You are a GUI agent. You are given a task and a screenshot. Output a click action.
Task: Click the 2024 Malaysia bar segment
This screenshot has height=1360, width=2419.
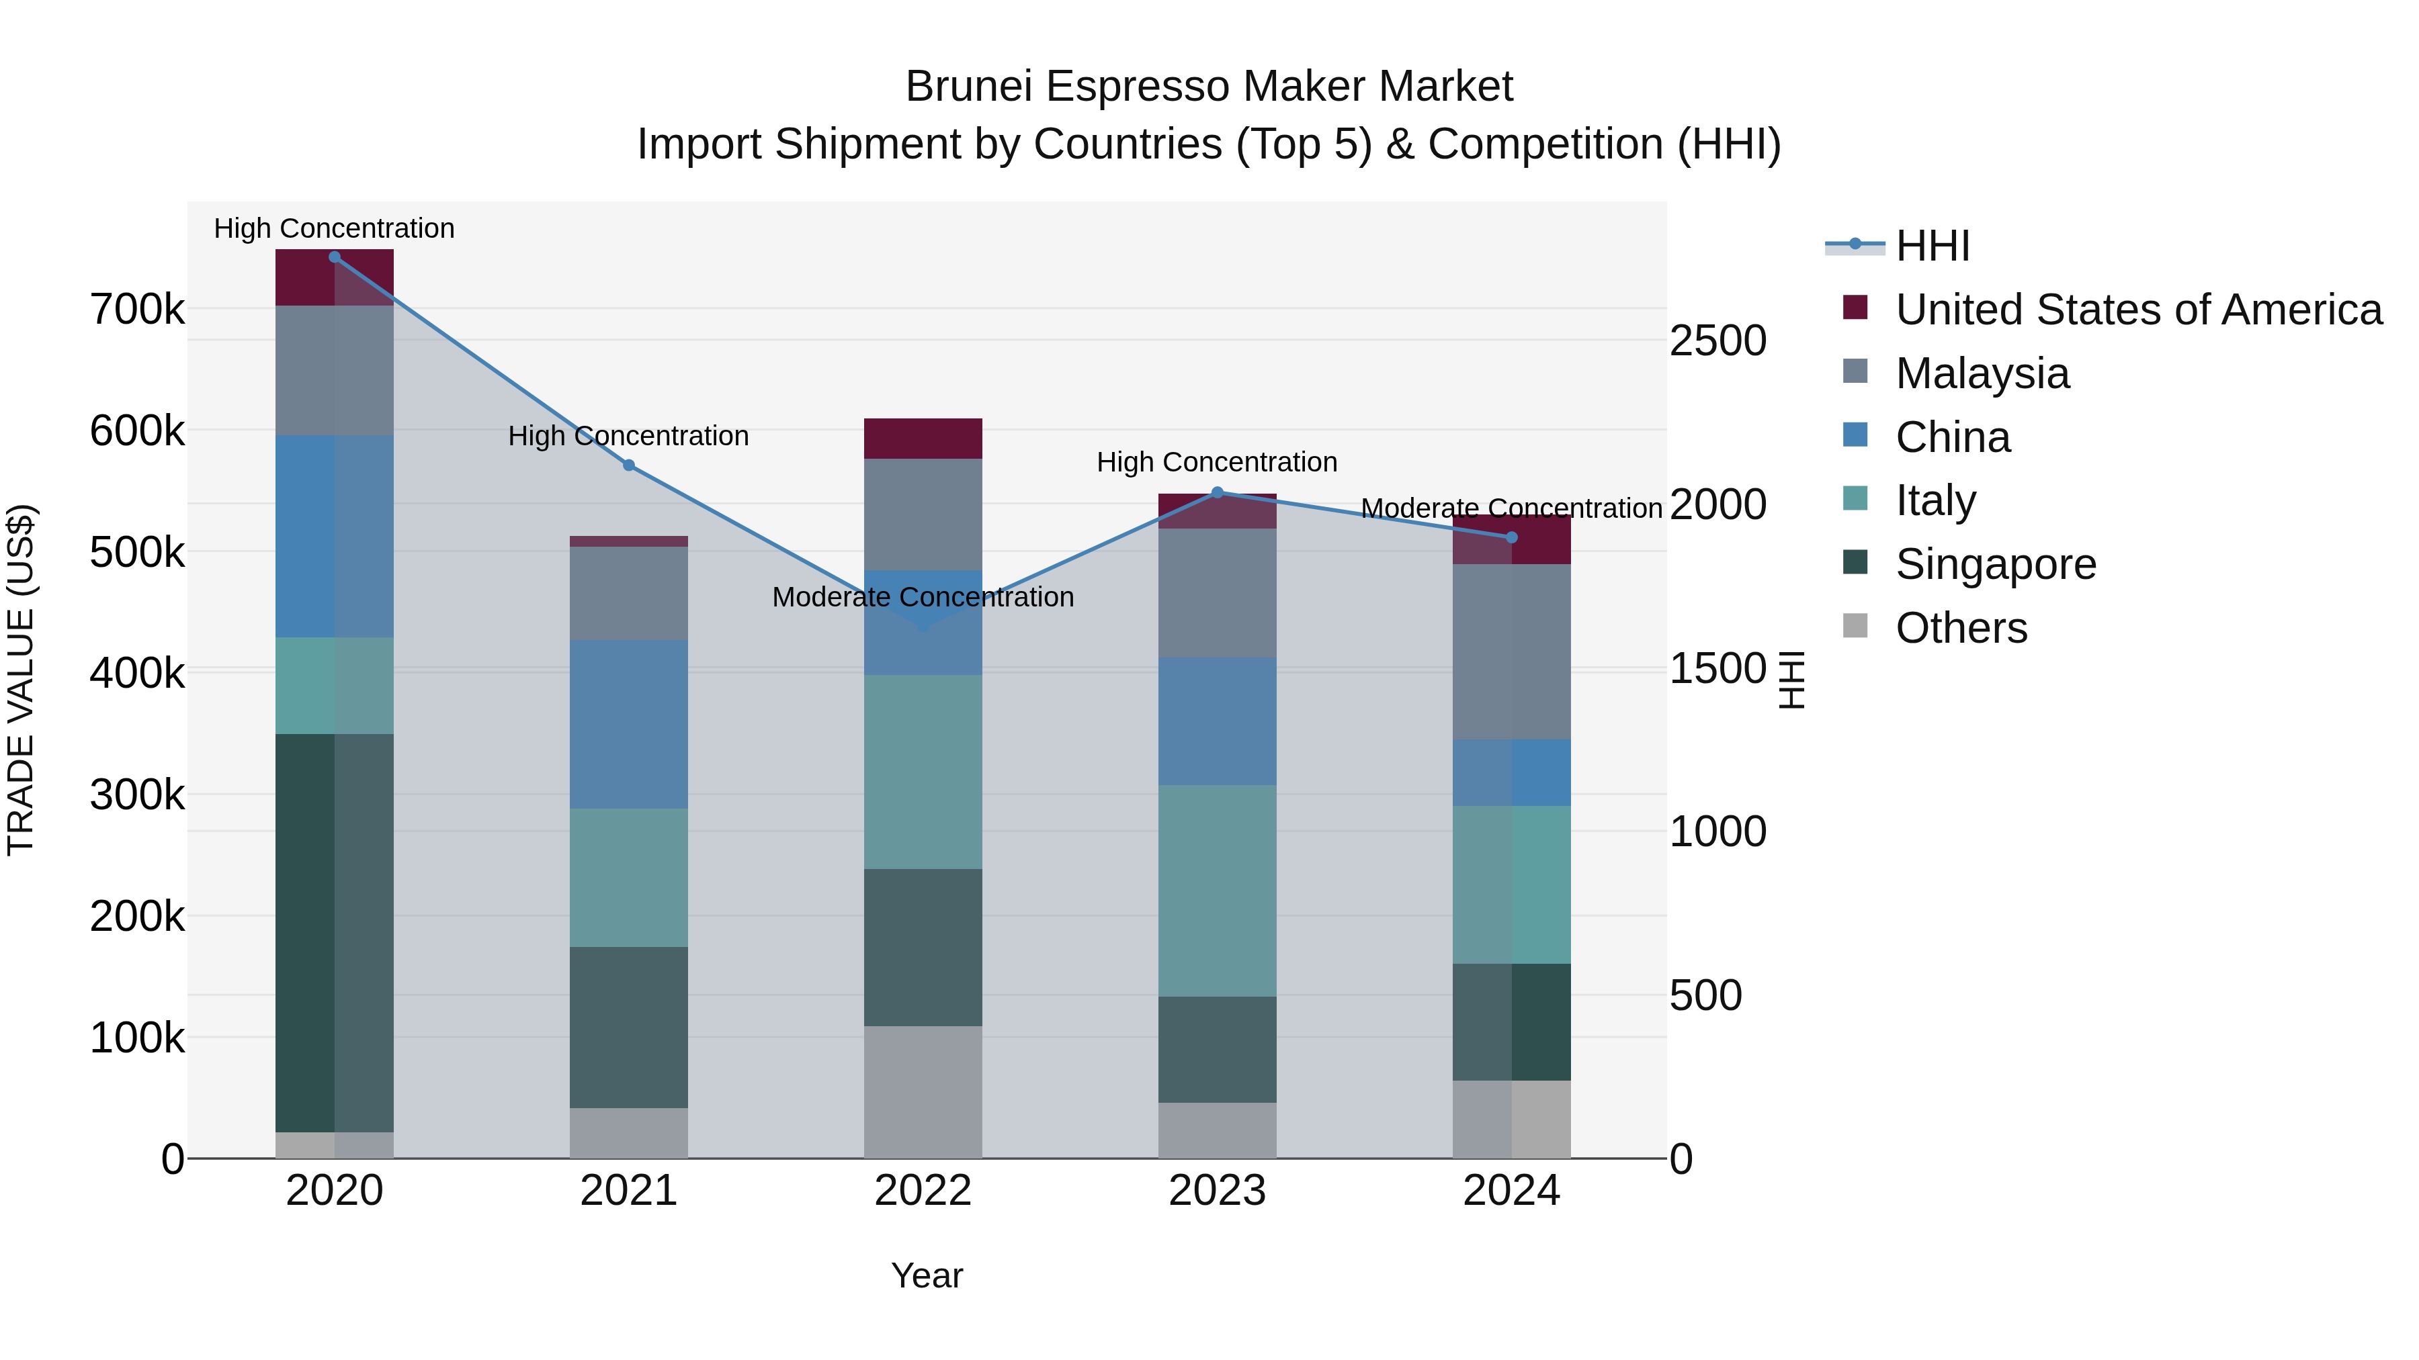(x=1512, y=651)
